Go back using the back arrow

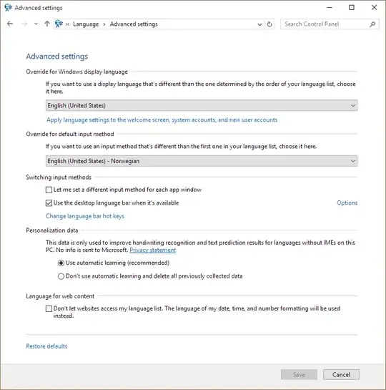coord(10,24)
